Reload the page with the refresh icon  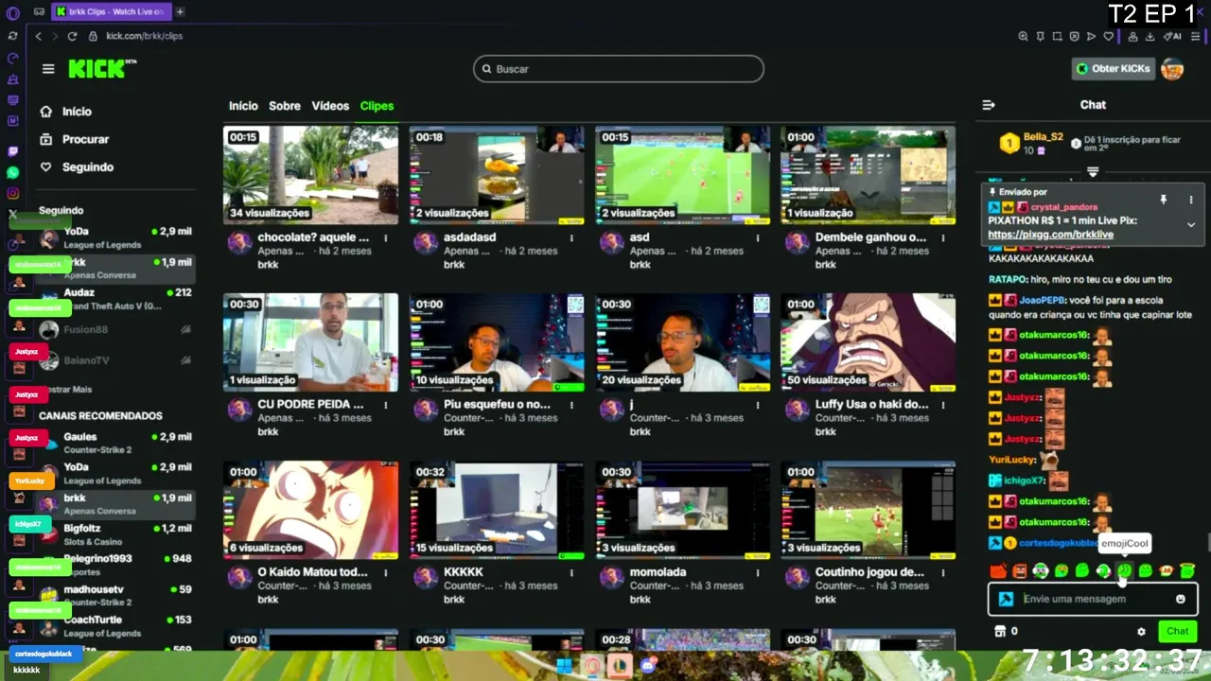click(x=72, y=36)
